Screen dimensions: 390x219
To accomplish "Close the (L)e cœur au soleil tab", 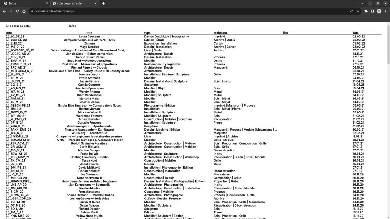I will point(95,3).
